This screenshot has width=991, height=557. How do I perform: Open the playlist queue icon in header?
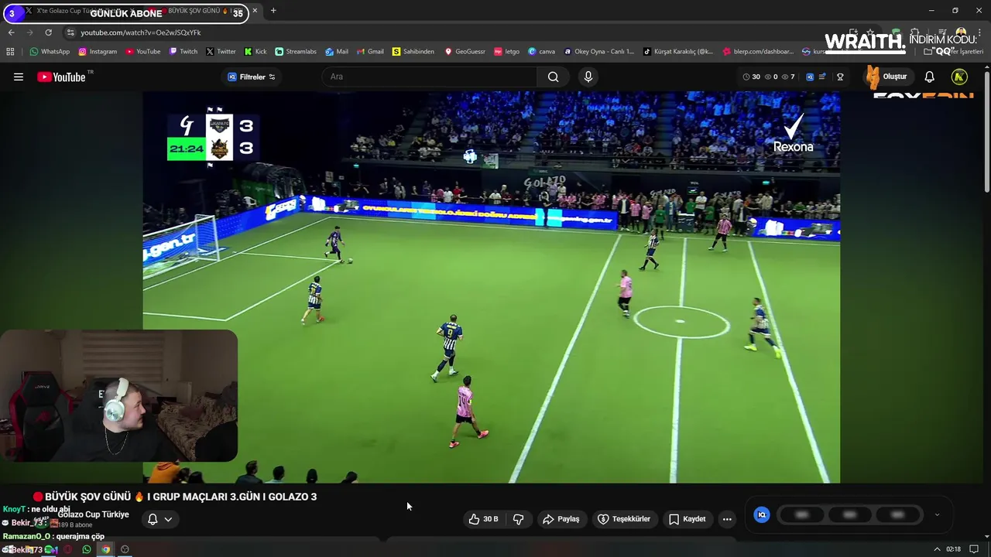coord(822,77)
